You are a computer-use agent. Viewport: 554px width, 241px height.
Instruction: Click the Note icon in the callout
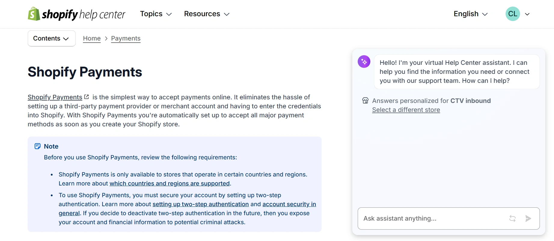38,146
